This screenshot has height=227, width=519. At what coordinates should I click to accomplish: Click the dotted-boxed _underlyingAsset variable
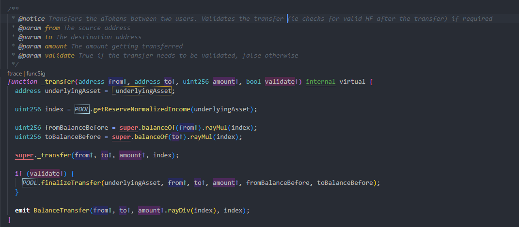[142, 91]
